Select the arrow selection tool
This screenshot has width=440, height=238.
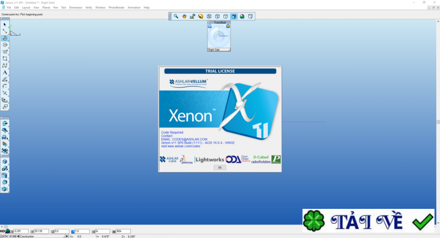click(5, 24)
